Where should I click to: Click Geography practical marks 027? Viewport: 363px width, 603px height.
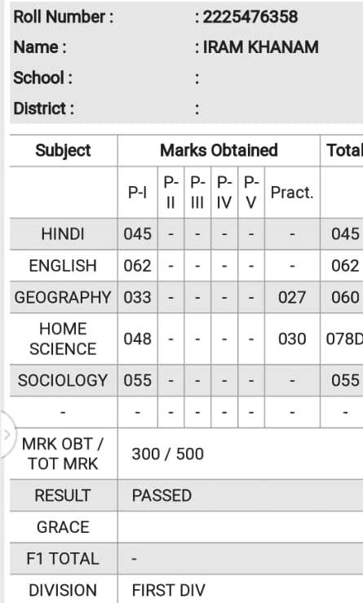(292, 297)
